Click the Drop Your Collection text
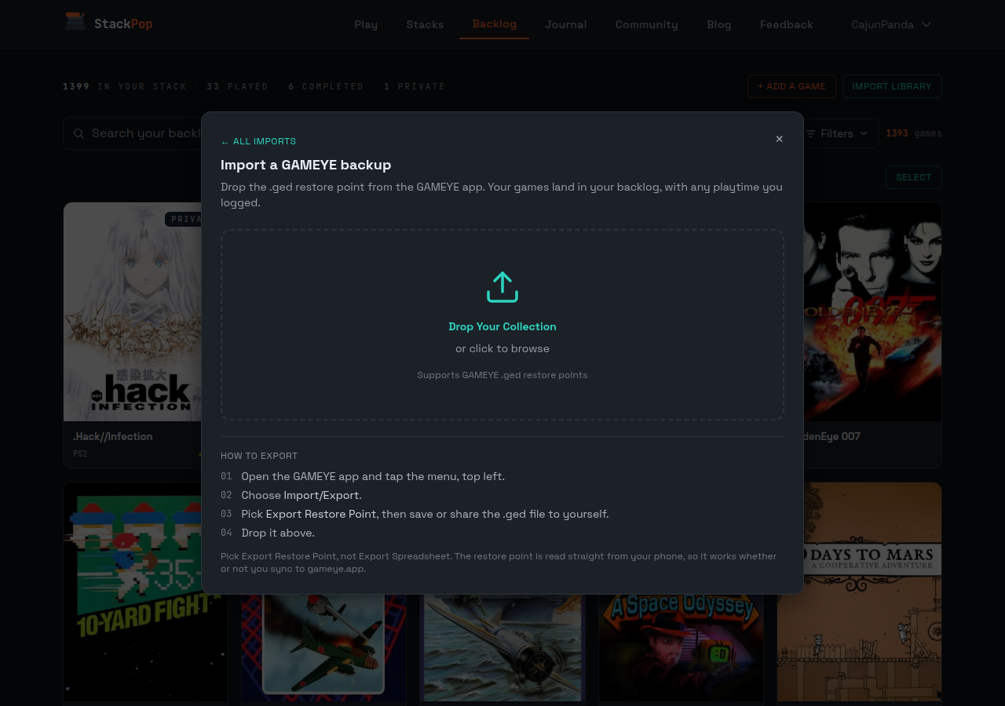This screenshot has height=706, width=1005. [502, 326]
